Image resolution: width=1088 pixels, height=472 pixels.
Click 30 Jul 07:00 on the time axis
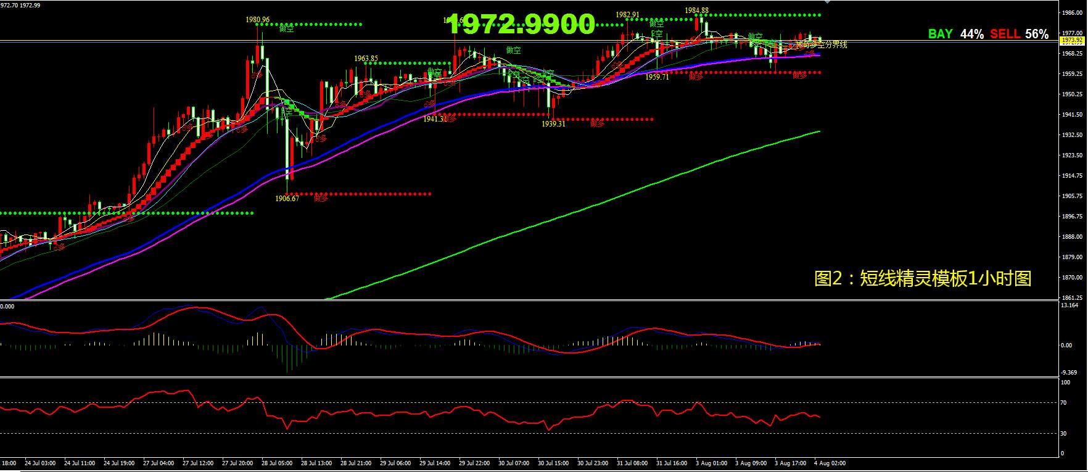514,463
